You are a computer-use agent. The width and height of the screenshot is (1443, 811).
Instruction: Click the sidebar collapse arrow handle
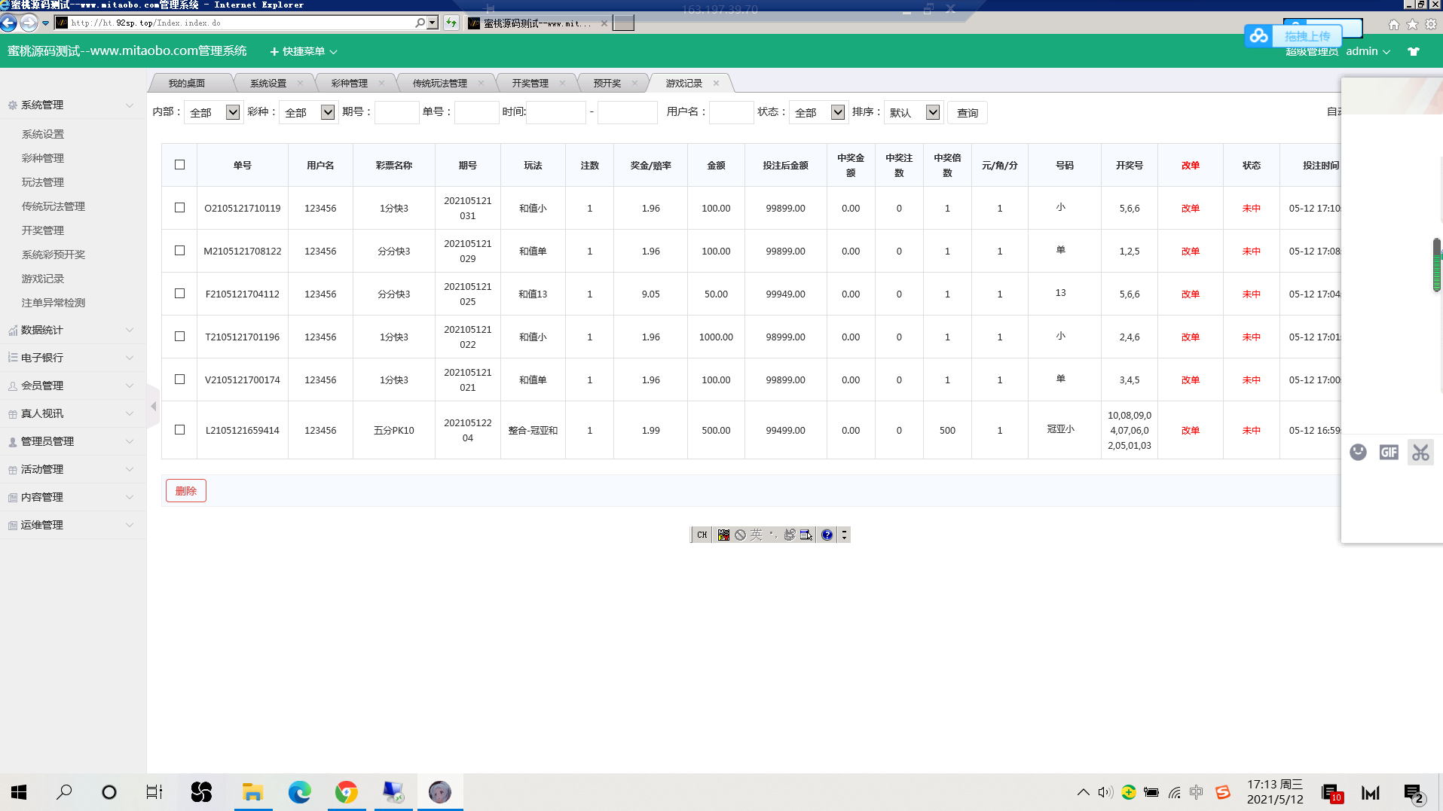coord(154,407)
